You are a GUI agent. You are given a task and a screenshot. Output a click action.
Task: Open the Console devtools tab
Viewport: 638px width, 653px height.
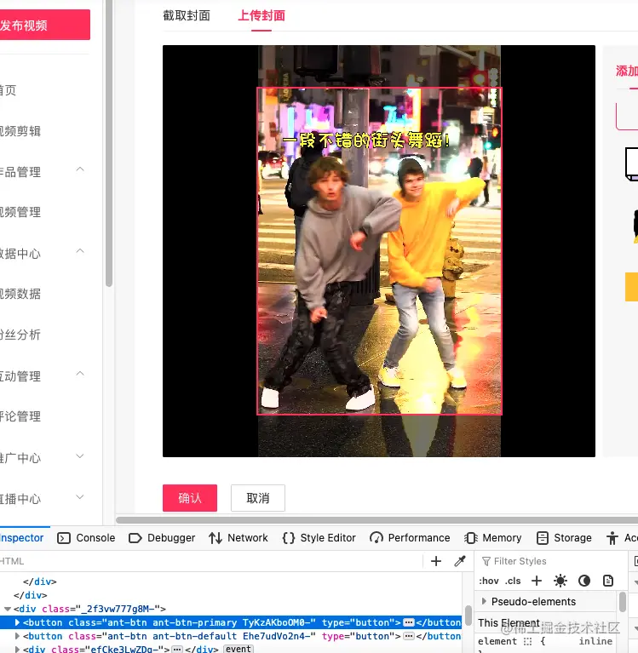coord(95,538)
